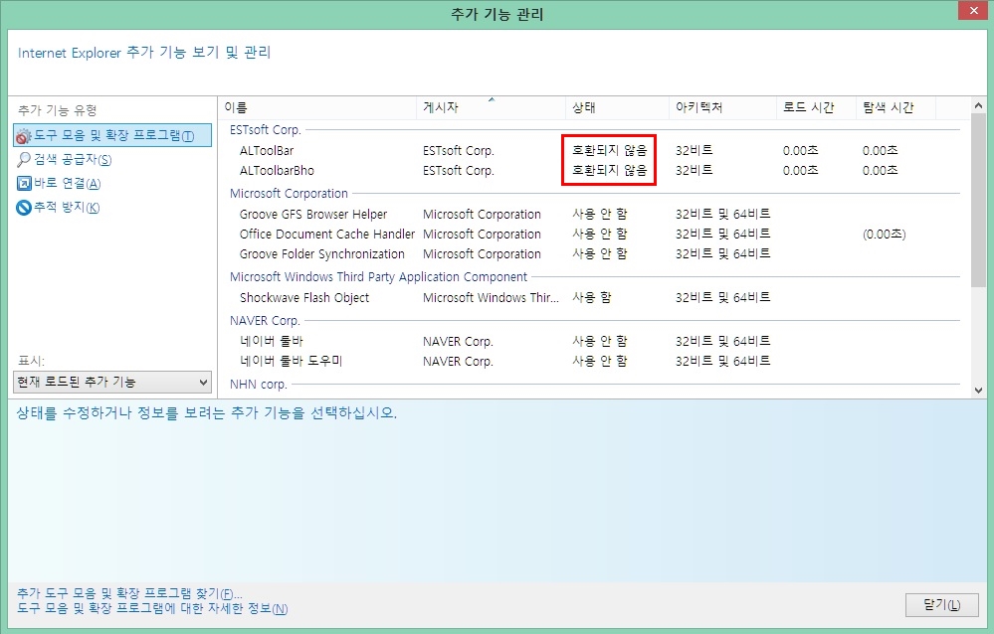
Task: Sort by the 상태 column header
Action: coord(617,107)
